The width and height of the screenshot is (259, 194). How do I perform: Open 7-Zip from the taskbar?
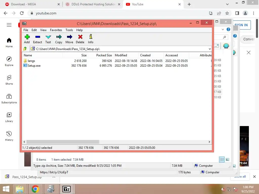coord(67,189)
